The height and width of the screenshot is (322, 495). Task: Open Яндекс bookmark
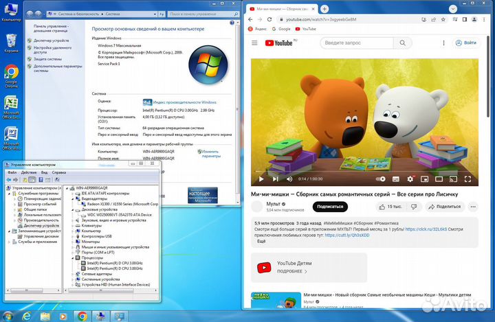(257, 29)
